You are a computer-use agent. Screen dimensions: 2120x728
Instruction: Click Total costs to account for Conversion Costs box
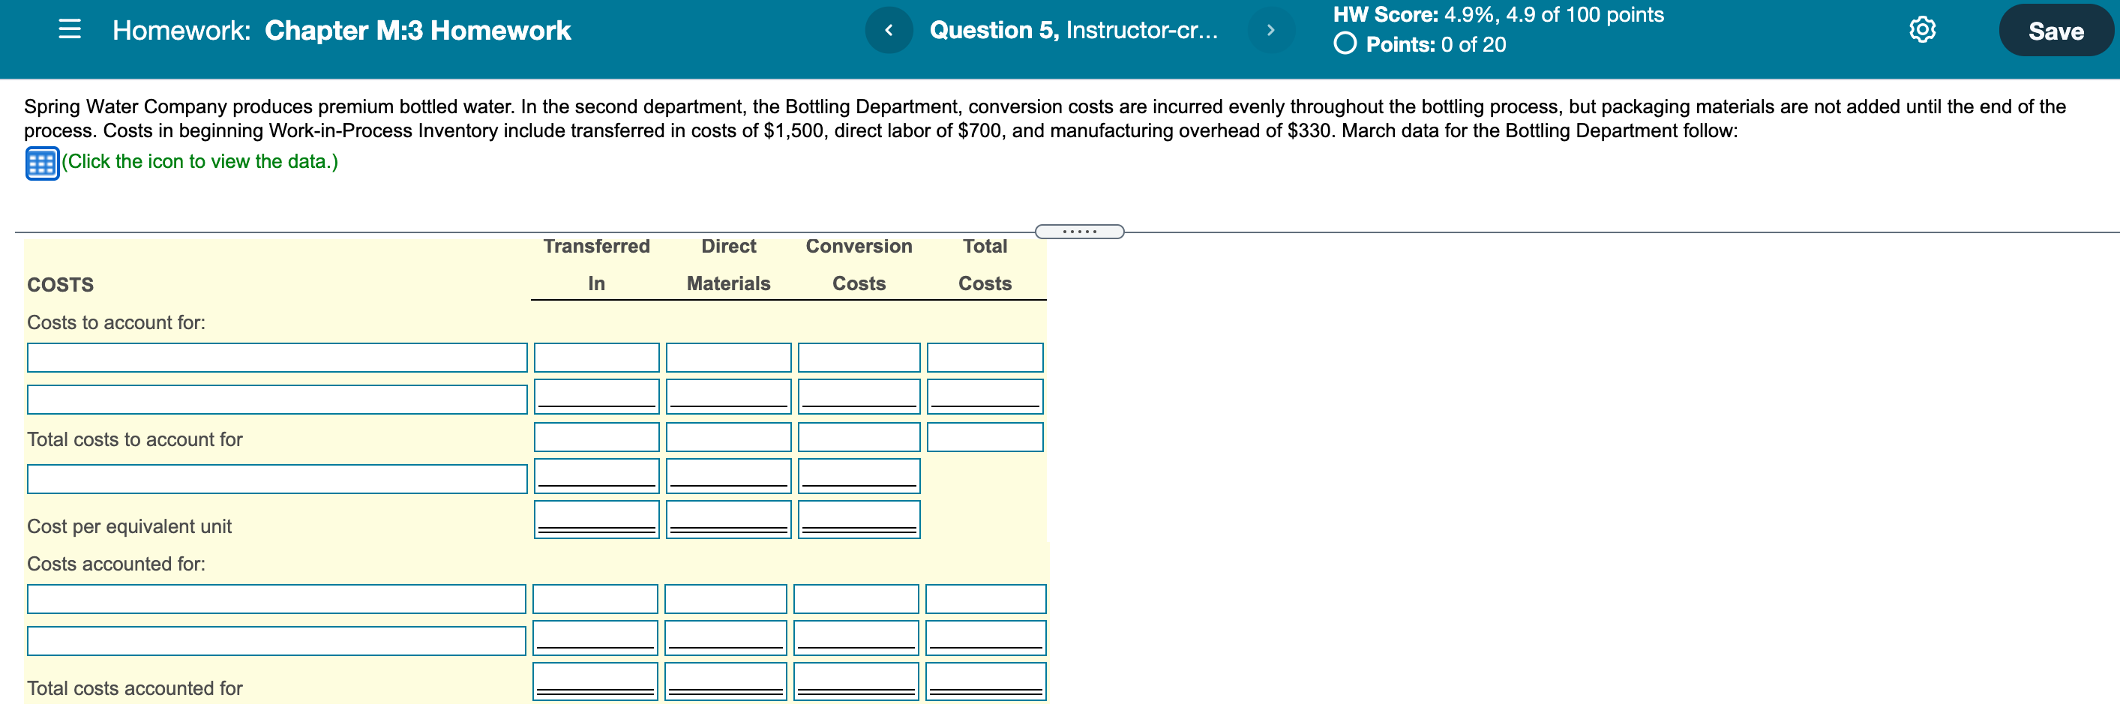[x=859, y=437]
